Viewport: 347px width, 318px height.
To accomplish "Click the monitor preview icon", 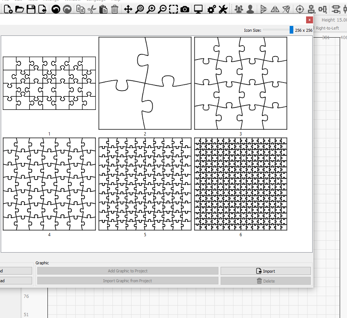I will click(x=198, y=9).
